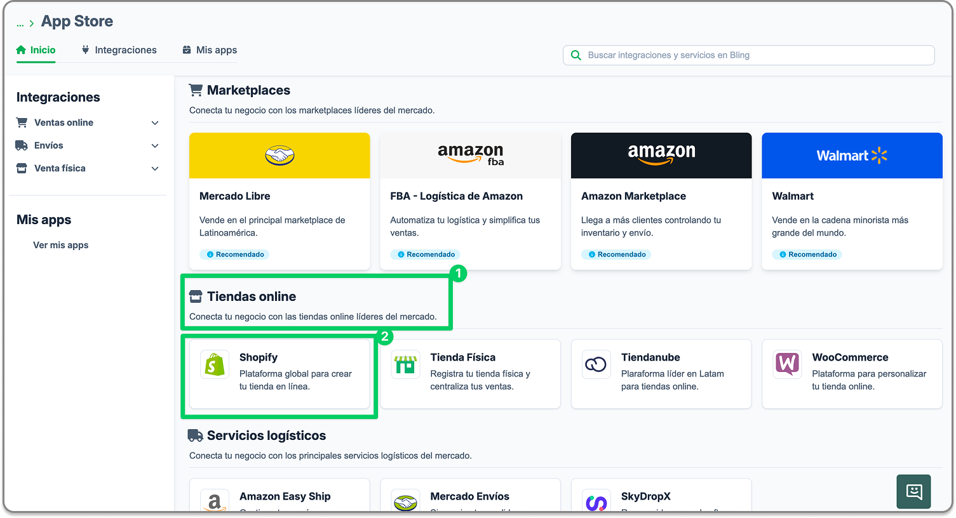Open the Amazon Easy Ship title
The image size is (956, 518).
[x=285, y=496]
